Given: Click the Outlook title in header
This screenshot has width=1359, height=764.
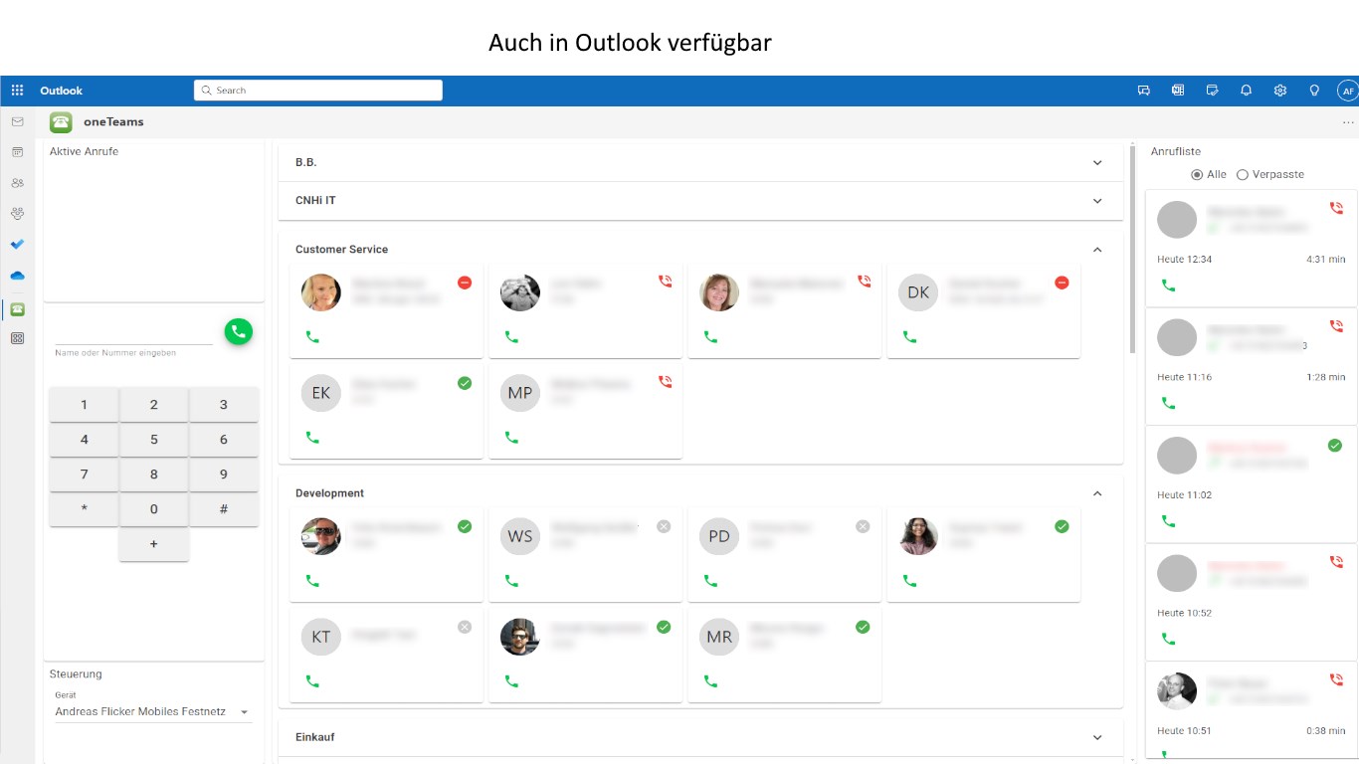Looking at the screenshot, I should click(61, 91).
